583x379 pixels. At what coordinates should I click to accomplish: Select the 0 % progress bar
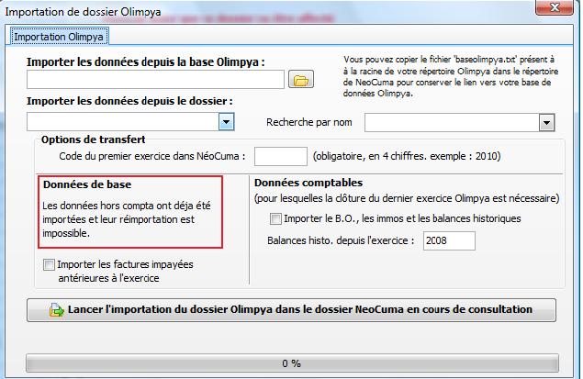[292, 363]
